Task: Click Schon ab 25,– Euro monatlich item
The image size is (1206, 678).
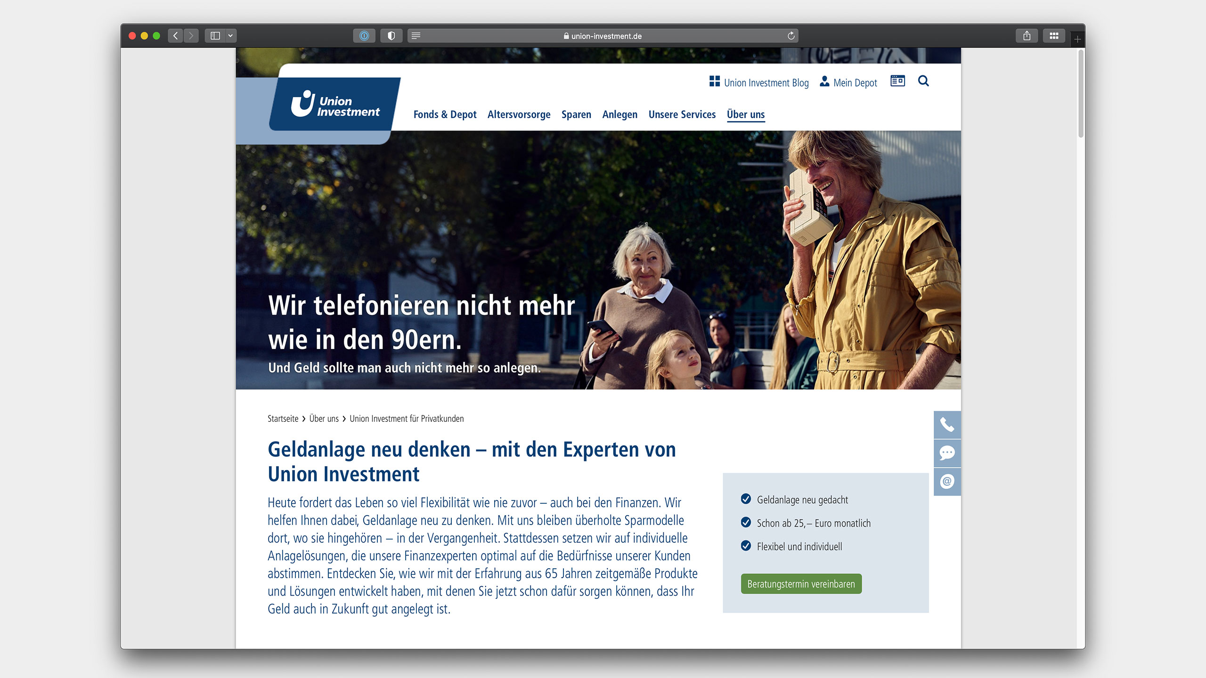Action: coord(806,523)
